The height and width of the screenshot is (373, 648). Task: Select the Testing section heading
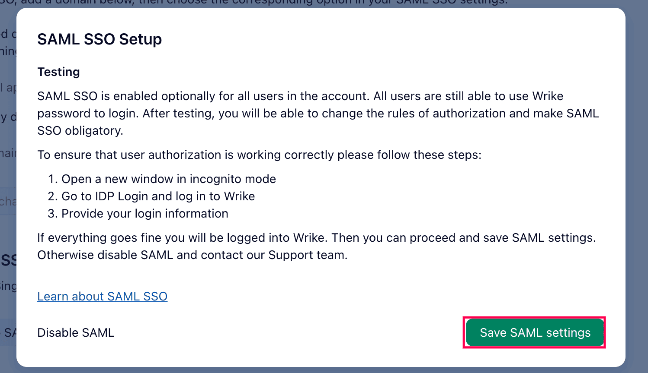[58, 72]
